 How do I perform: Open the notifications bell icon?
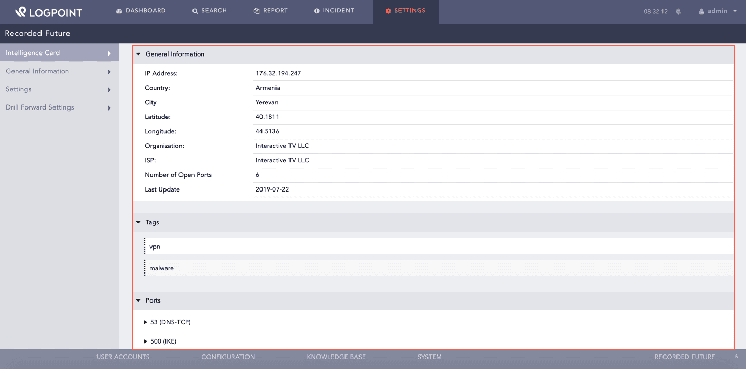pos(678,10)
